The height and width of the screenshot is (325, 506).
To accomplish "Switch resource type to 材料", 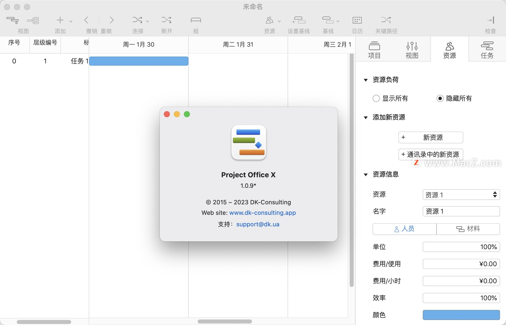I will coord(468,229).
